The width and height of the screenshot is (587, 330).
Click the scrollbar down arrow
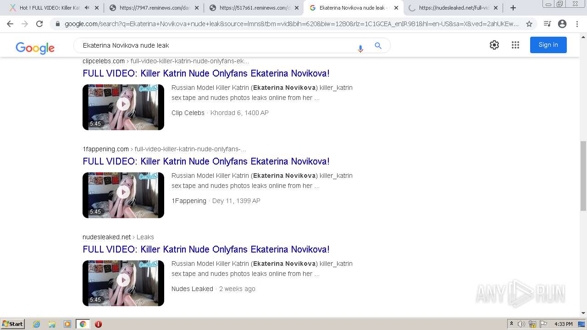point(583,313)
